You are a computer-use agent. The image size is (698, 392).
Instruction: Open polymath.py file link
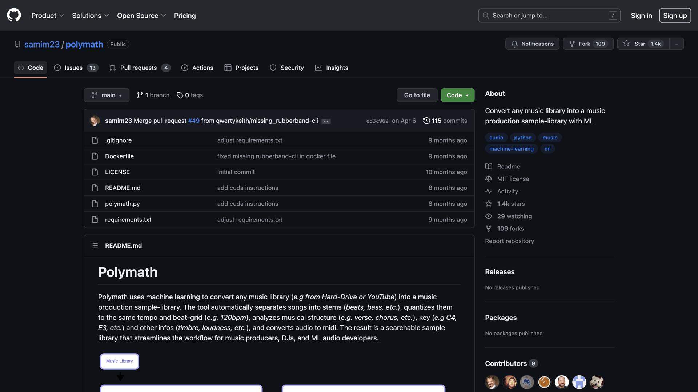122,204
